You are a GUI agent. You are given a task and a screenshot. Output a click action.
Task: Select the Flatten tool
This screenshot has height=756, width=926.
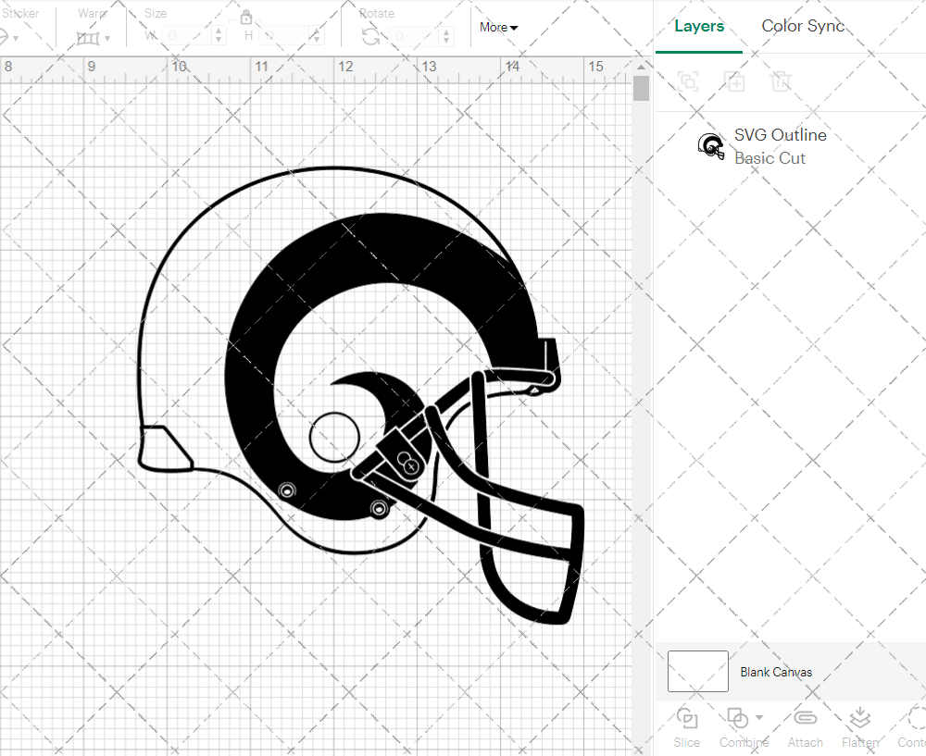(x=859, y=726)
